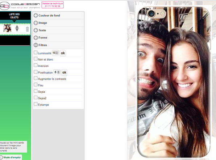This screenshot has height=160, width=216.
Task: Enable the Noir et blanc checkbox
Action: (36, 59)
